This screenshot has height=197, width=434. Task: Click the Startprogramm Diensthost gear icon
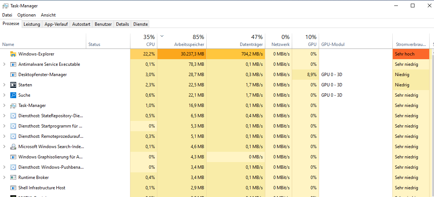pyautogui.click(x=13, y=126)
